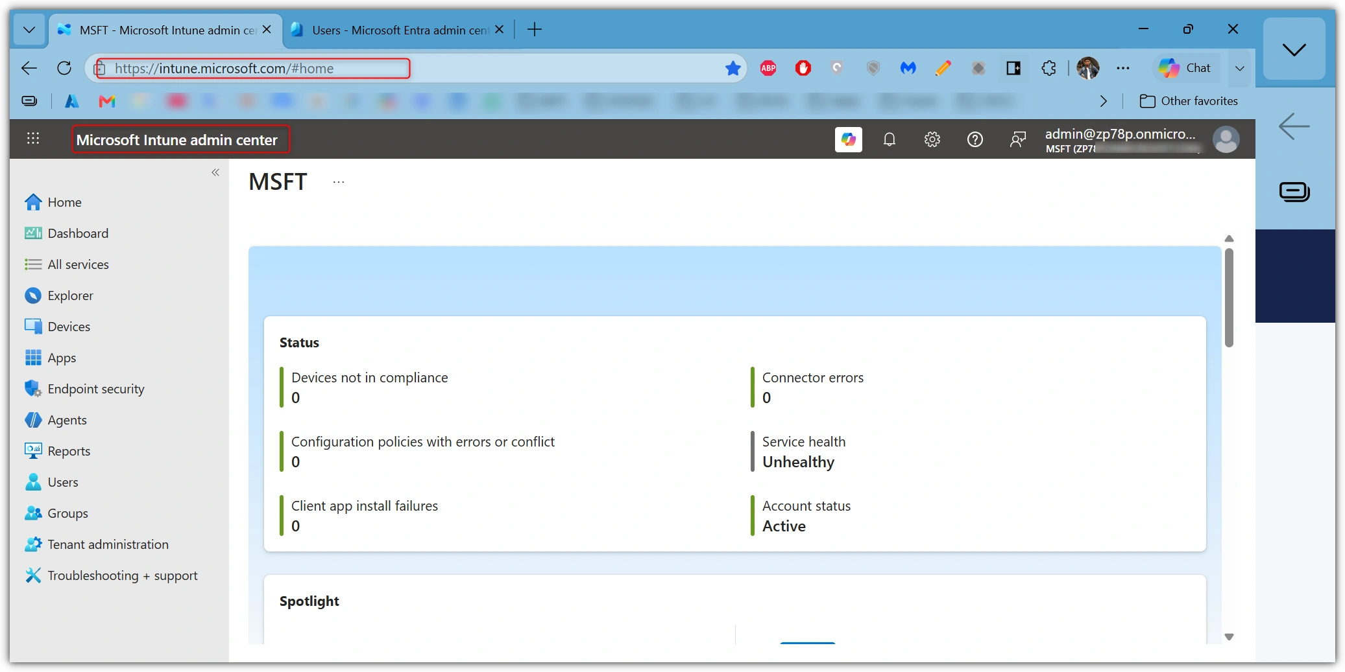The width and height of the screenshot is (1345, 672).
Task: Open the ABP extension icon
Action: tap(768, 68)
